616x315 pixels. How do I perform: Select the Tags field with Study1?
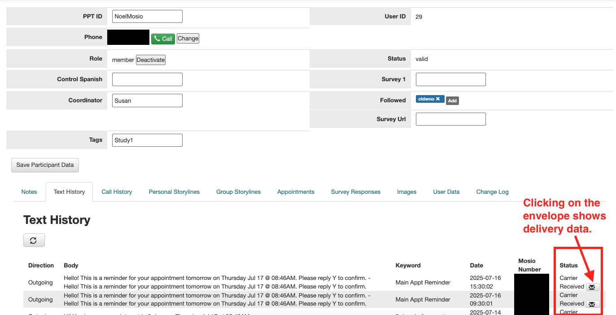coord(147,140)
